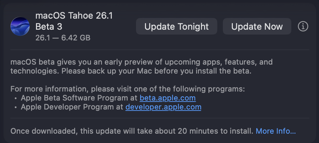Select the 26.1 version number label
Image resolution: width=319 pixels, height=143 pixels.
(42, 38)
